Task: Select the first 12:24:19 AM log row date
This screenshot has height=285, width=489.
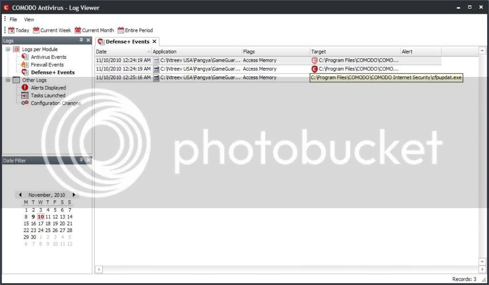Action: [123, 60]
